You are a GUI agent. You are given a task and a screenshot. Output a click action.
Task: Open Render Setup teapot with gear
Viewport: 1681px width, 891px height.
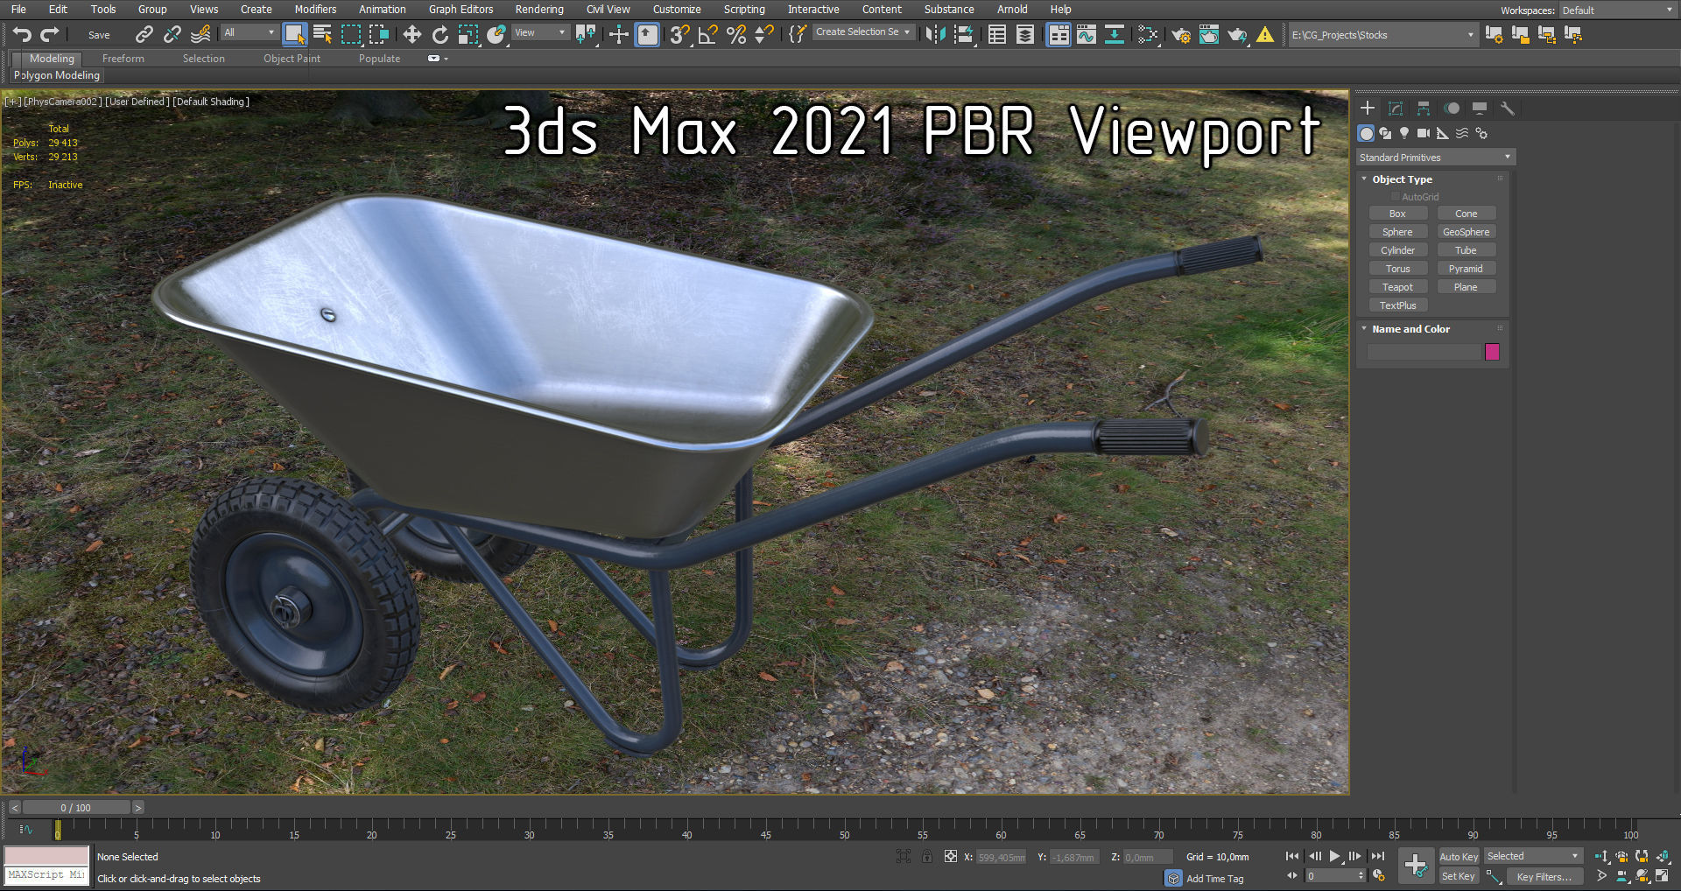pos(1181,35)
